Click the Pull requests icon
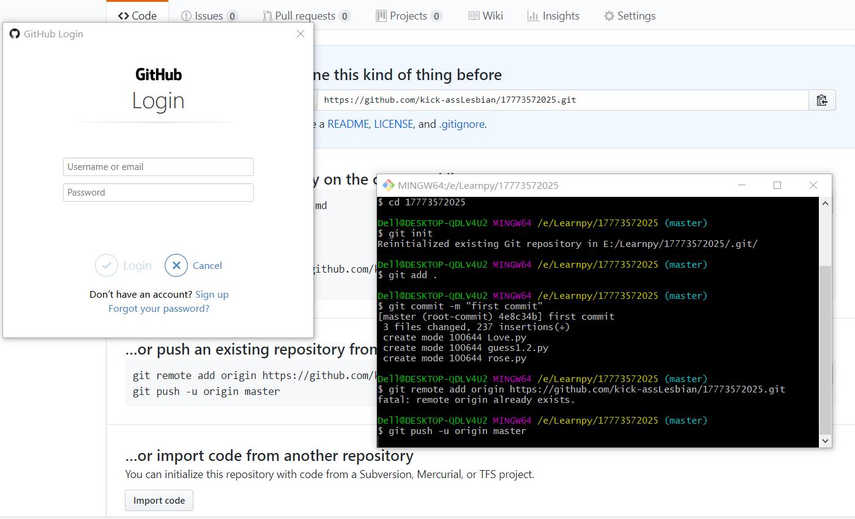The image size is (855, 519). 267,16
